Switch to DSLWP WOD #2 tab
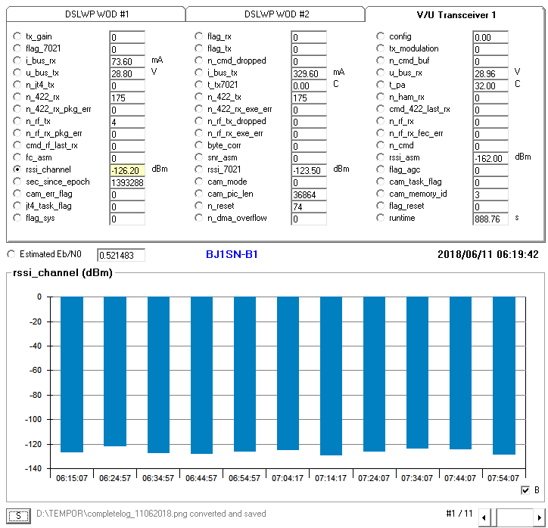Image resolution: width=548 pixels, height=528 pixels. (x=276, y=14)
